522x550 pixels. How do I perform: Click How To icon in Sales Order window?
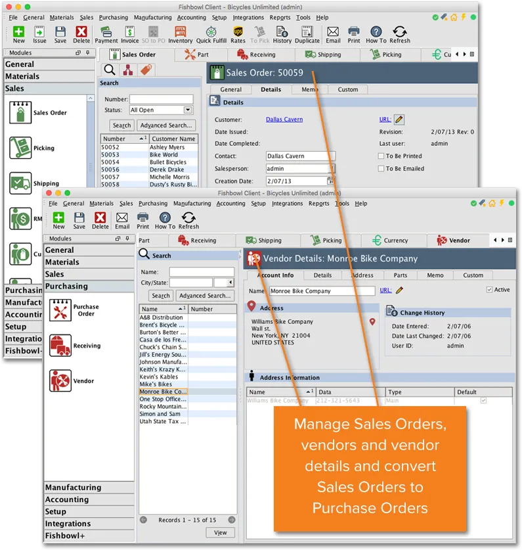376,35
